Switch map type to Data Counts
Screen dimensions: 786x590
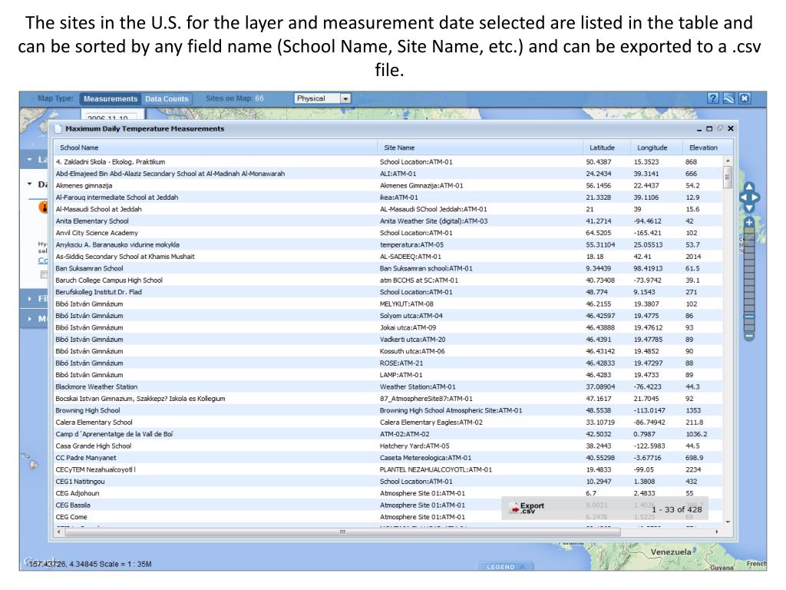tap(167, 99)
